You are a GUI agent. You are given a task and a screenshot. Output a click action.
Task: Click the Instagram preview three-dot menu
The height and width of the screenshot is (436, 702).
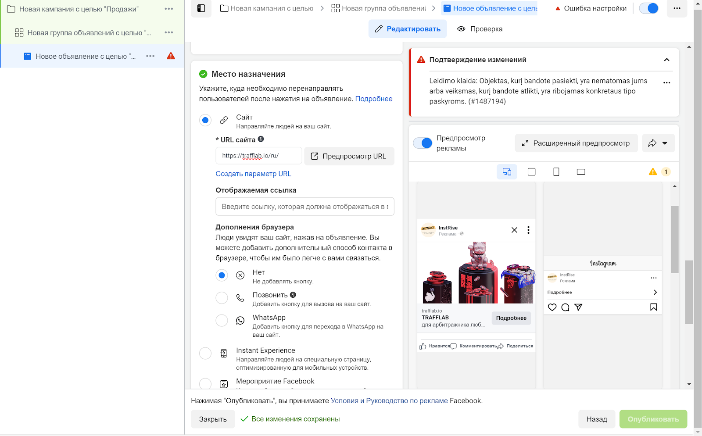[654, 278]
